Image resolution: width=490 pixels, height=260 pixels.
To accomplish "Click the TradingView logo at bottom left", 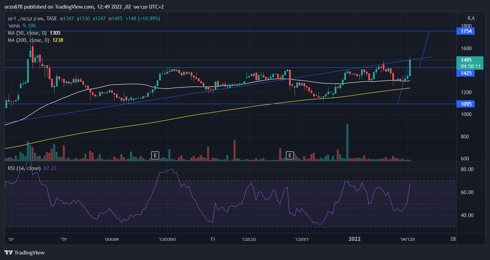I will coord(25,253).
